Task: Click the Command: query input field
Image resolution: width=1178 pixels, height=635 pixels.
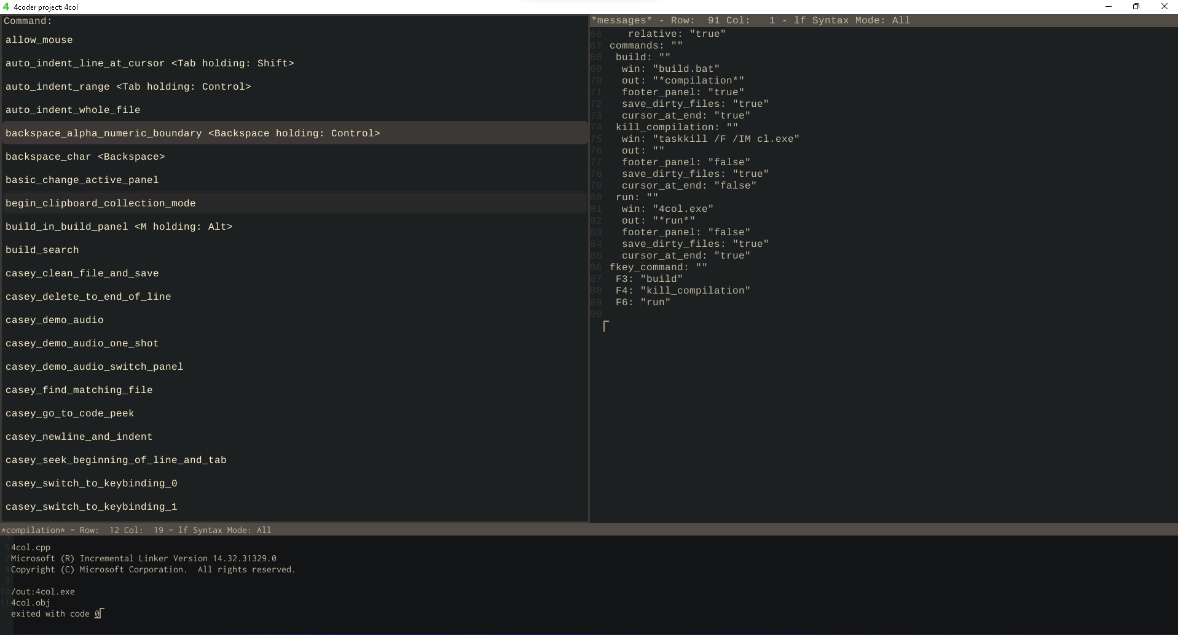Action: coord(294,21)
